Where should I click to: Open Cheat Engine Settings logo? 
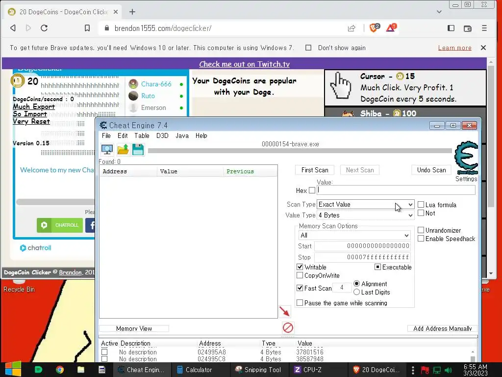click(x=466, y=158)
